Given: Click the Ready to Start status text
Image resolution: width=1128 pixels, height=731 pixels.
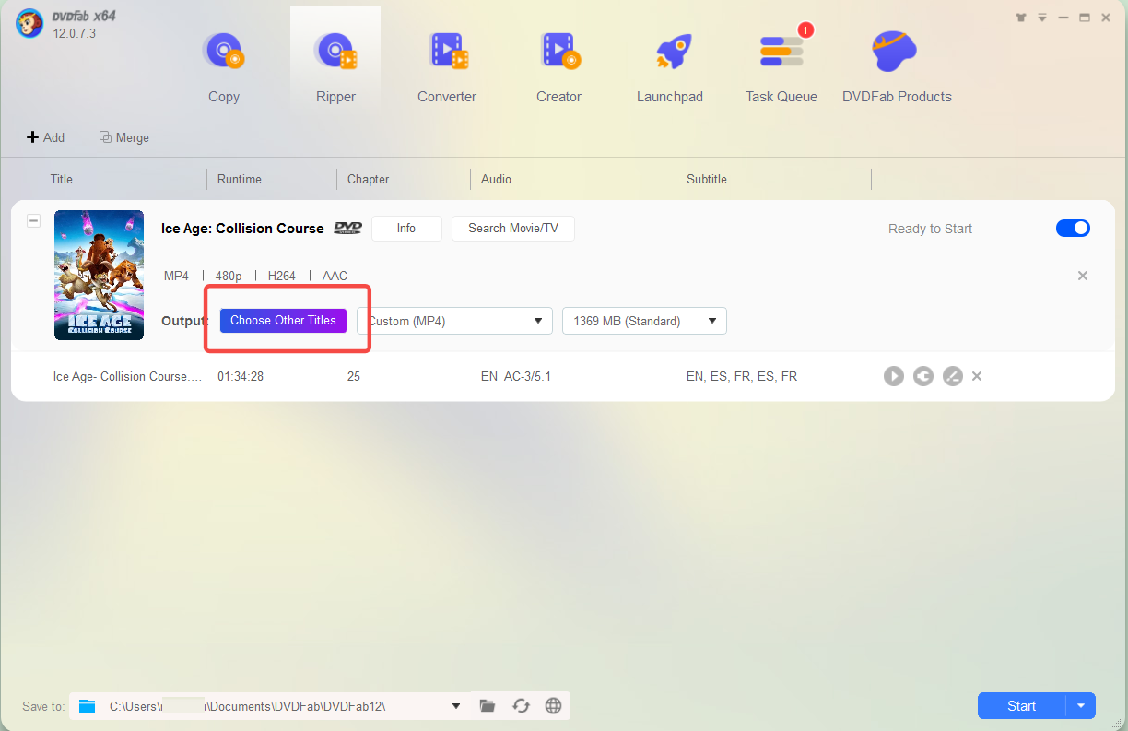Looking at the screenshot, I should click(930, 229).
